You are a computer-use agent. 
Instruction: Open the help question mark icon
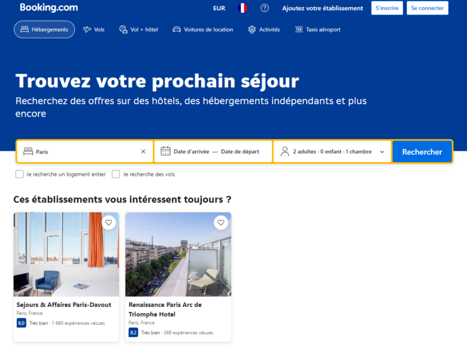265,8
